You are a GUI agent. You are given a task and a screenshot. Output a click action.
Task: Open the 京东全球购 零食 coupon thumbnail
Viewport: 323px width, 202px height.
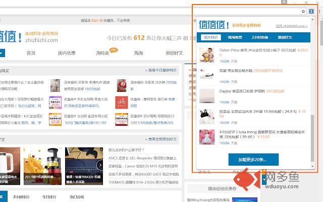[55, 103]
